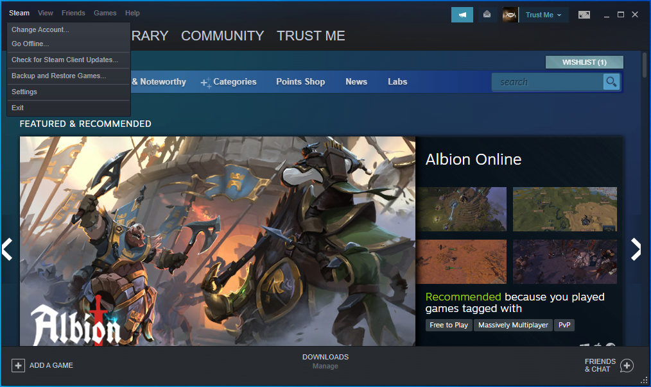Click the FEATURED & RECOMMENDED heading
The image size is (651, 387).
click(x=85, y=124)
